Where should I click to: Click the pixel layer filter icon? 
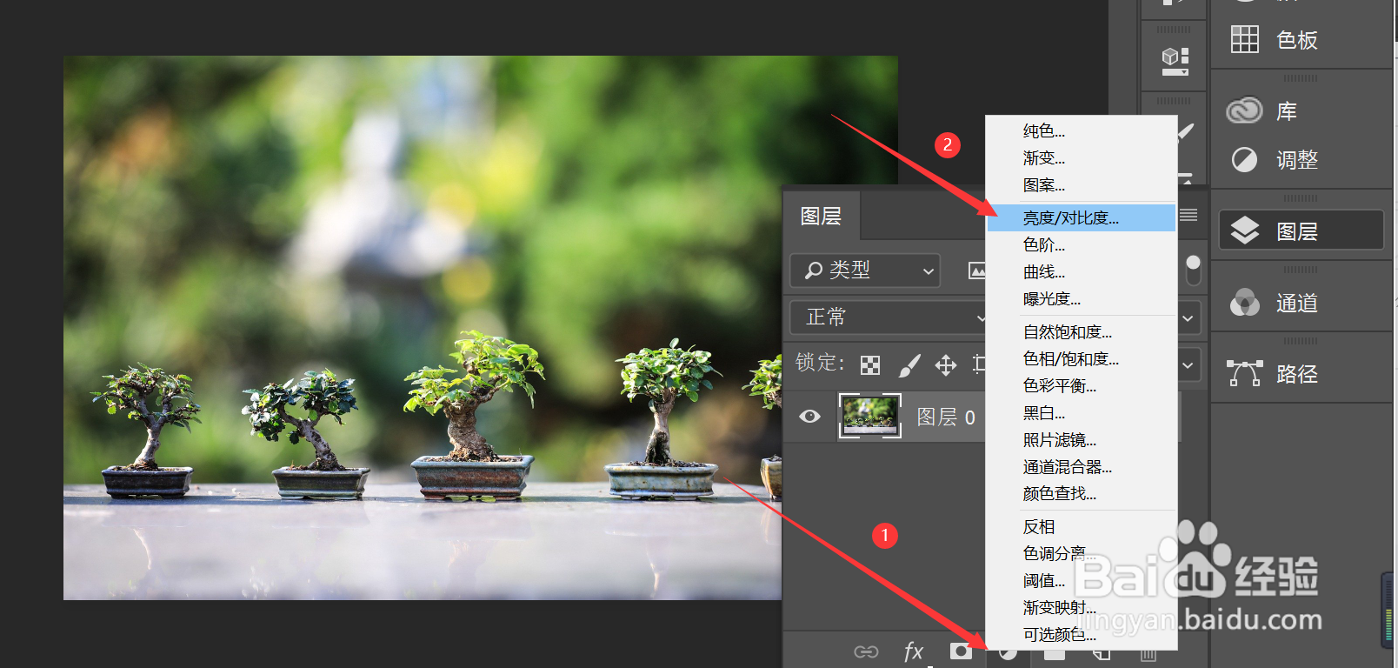point(977,271)
